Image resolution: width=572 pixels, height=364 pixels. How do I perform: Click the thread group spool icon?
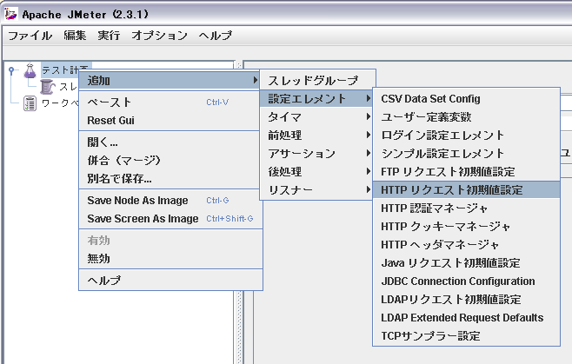47,87
